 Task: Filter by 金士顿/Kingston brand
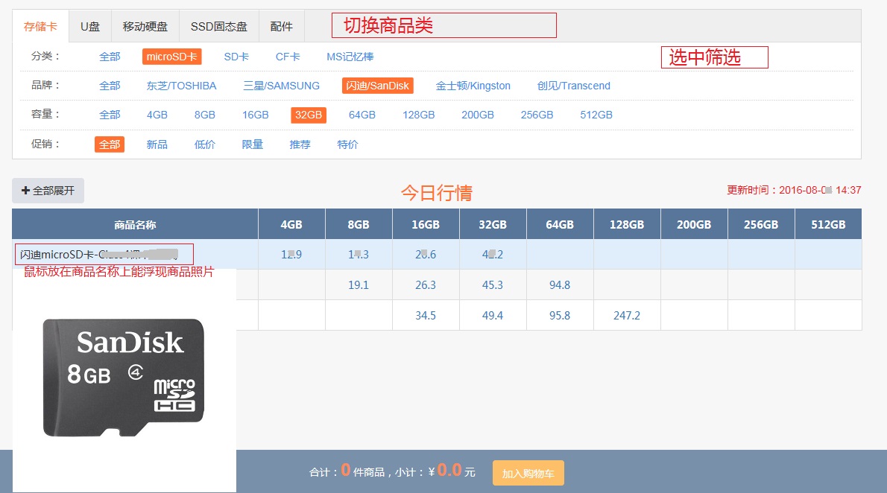point(473,86)
